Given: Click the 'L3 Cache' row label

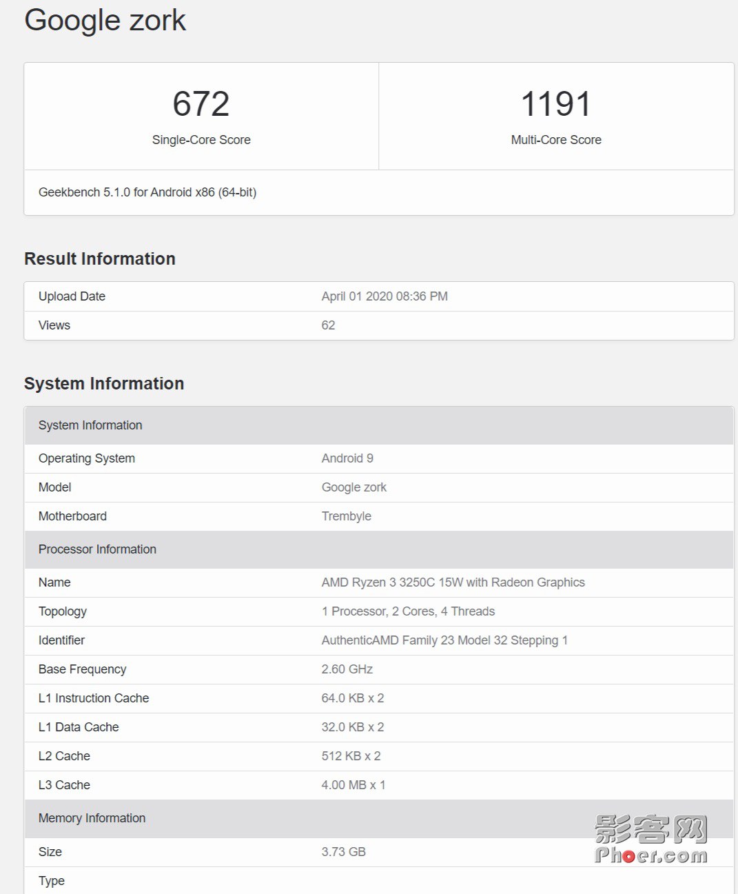Looking at the screenshot, I should (64, 785).
